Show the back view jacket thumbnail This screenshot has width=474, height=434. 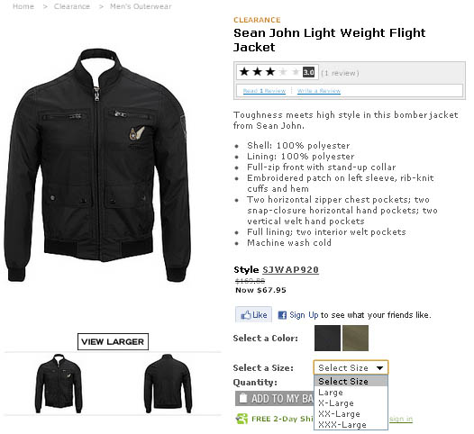pyautogui.click(x=169, y=384)
